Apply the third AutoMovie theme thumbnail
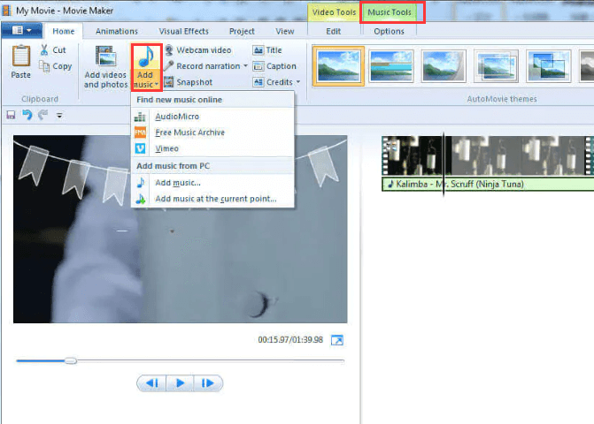The image size is (594, 424). (x=444, y=66)
